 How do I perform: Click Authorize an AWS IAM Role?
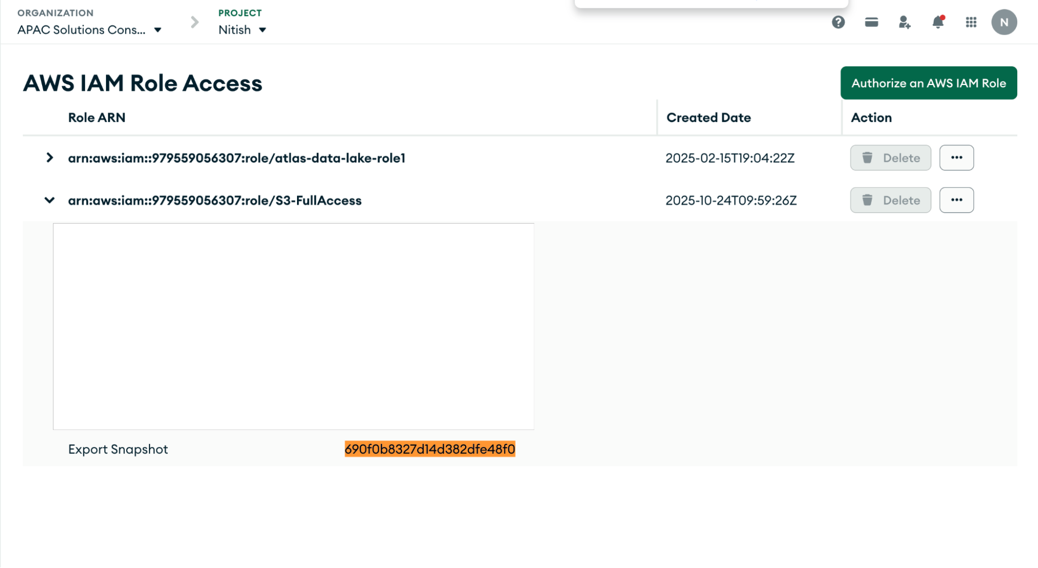coord(928,83)
